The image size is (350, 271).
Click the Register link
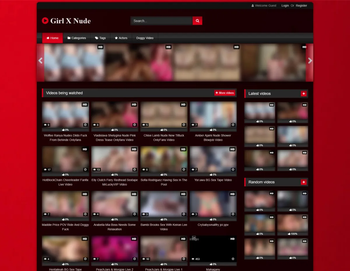point(301,6)
